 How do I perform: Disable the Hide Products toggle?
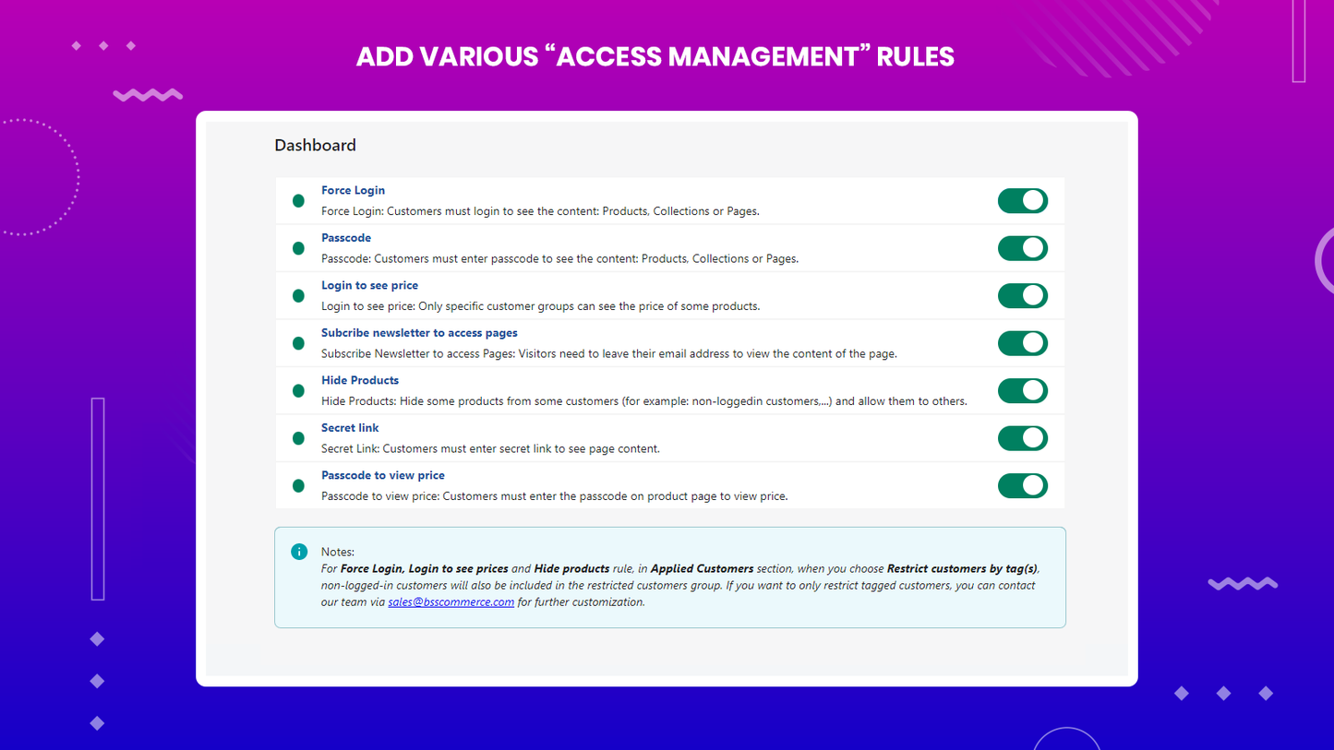coord(1022,391)
